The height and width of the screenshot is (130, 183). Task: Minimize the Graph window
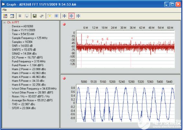click(167, 5)
